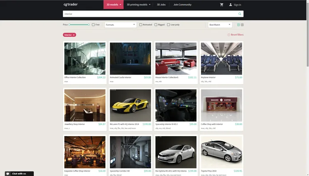This screenshot has width=309, height=176.
Task: Click the $204.22 price
Action: pyautogui.click(x=101, y=77)
